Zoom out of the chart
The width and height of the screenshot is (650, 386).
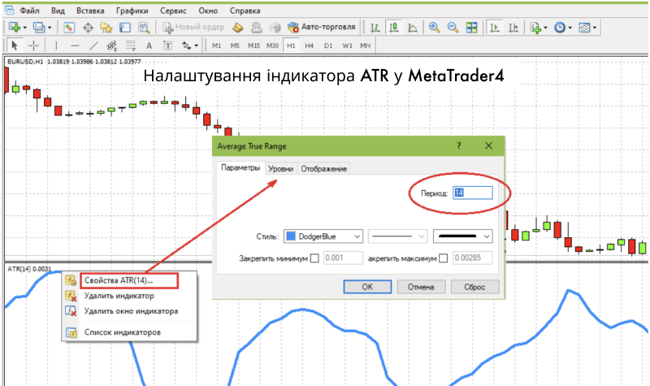pyautogui.click(x=453, y=28)
